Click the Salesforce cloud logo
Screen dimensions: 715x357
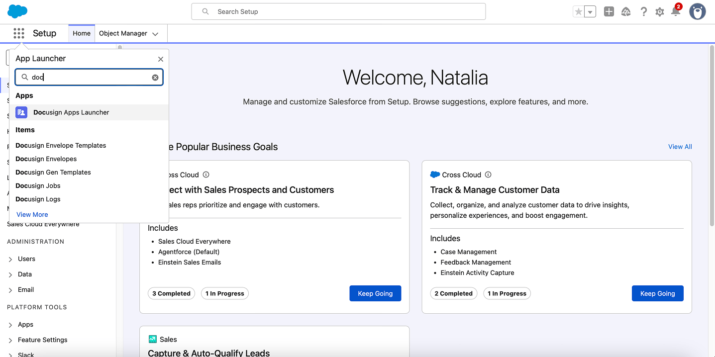tap(18, 11)
